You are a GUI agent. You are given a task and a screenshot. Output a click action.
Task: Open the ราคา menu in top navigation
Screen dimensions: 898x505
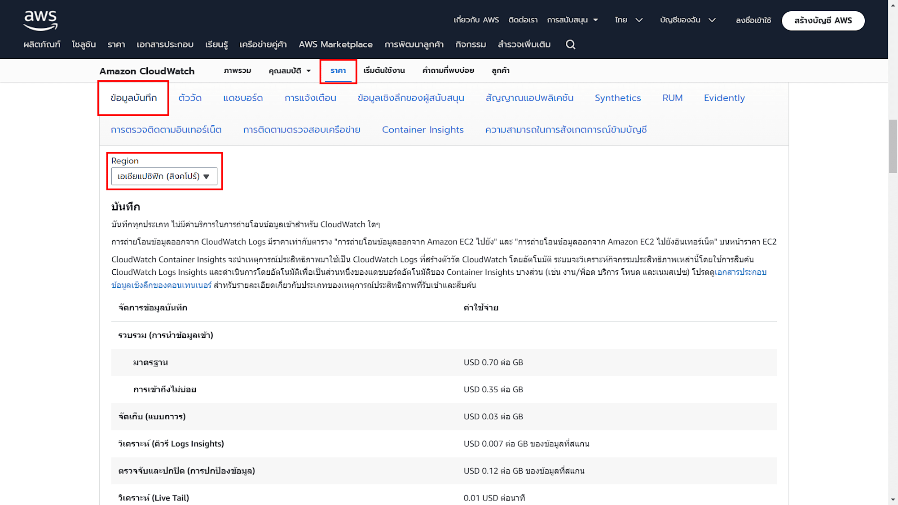point(116,44)
